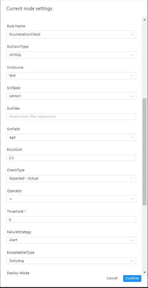This screenshot has width=148, height=288.
Task: Click the Rule Name chevron arrow icon
Action: click(132, 34)
